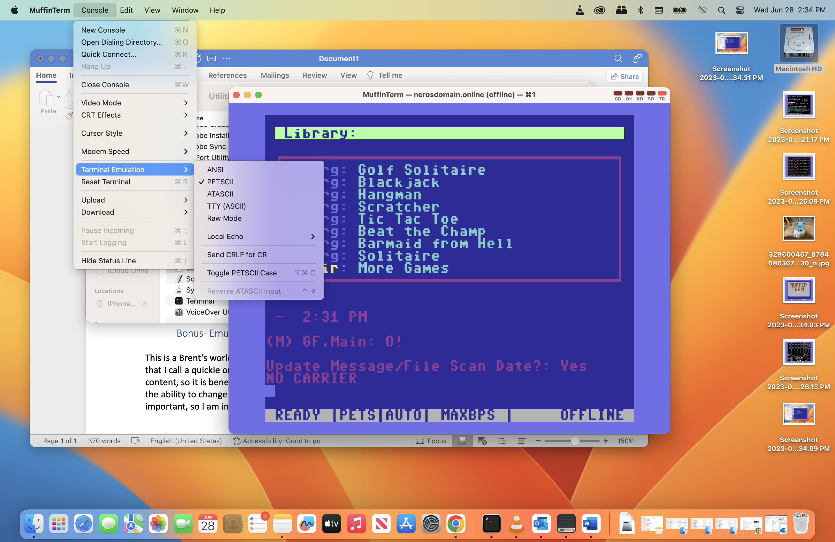
Task: Expand the Terminal Emulation submenu
Action: click(x=135, y=170)
